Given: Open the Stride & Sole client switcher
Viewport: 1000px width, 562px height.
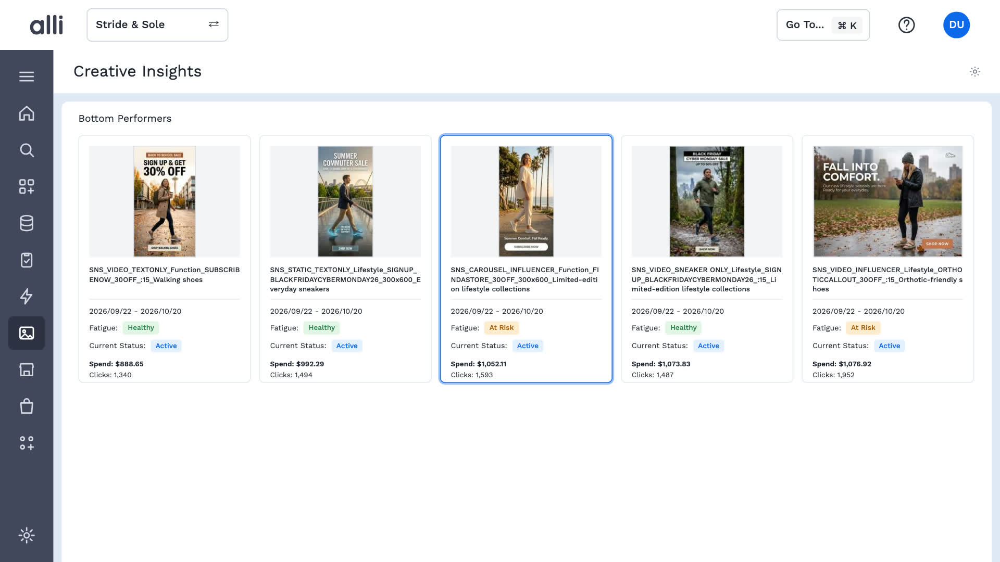Looking at the screenshot, I should [x=157, y=25].
